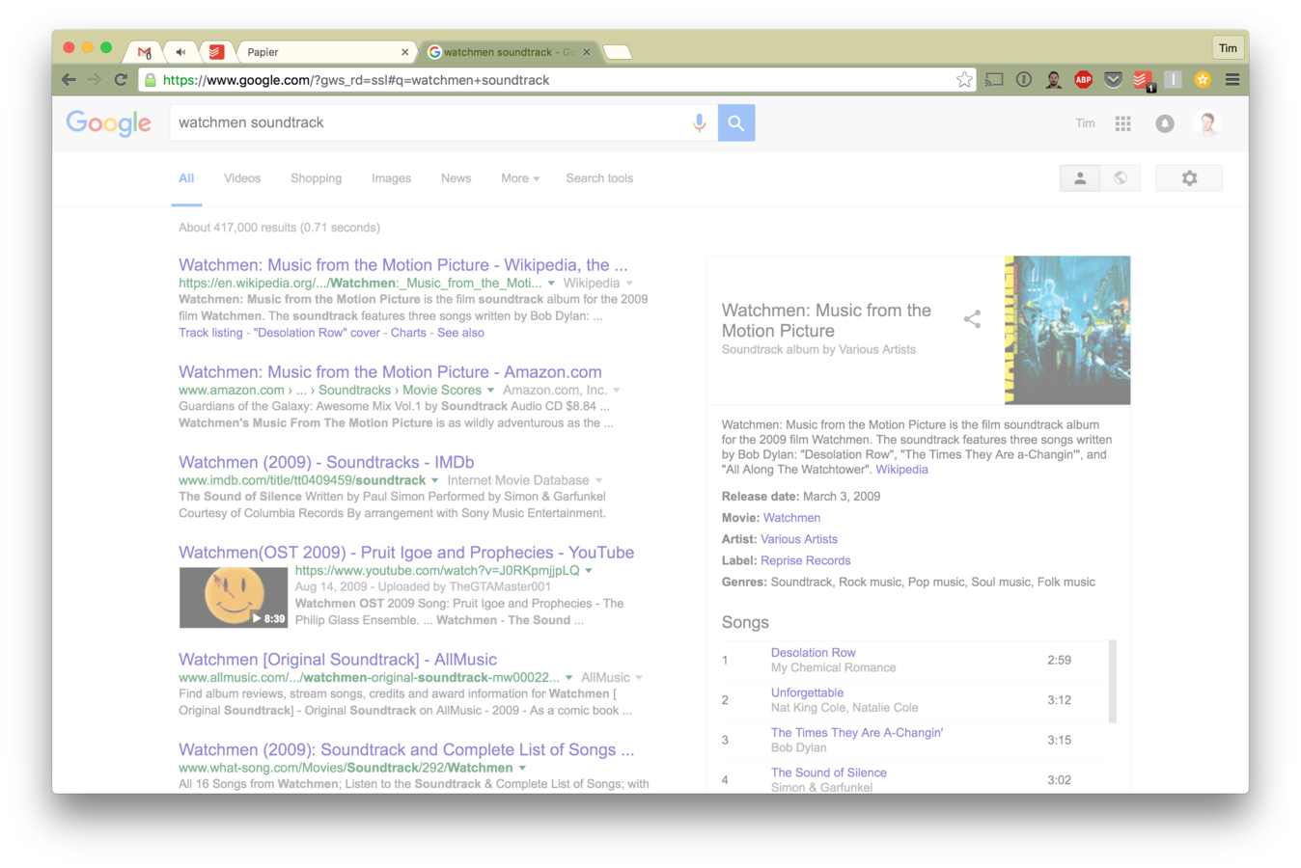The width and height of the screenshot is (1301, 868).
Task: Switch to News results
Action: pos(456,178)
